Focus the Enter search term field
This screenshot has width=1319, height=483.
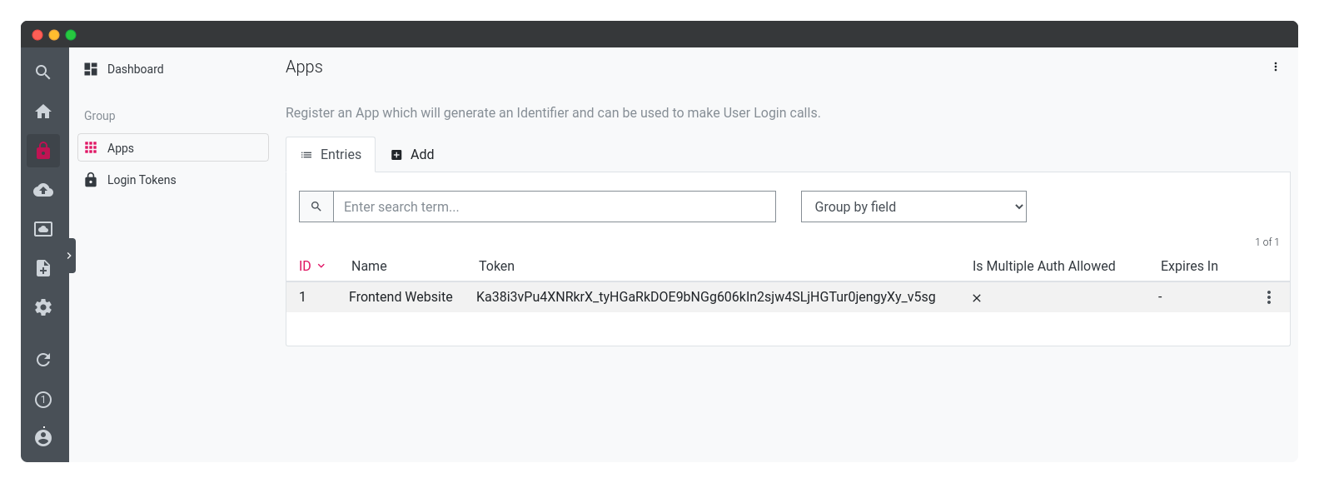[x=554, y=207]
